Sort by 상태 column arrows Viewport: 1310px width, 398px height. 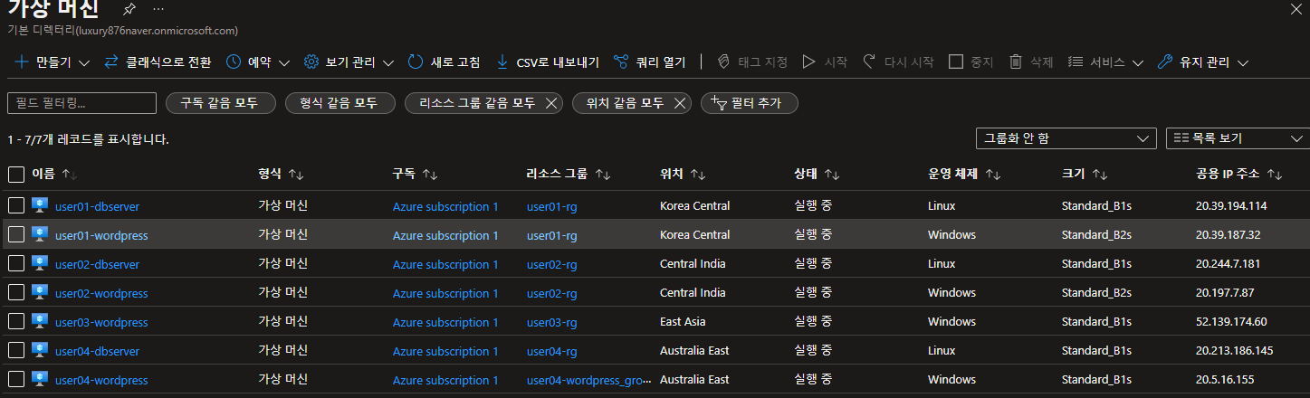click(x=832, y=174)
